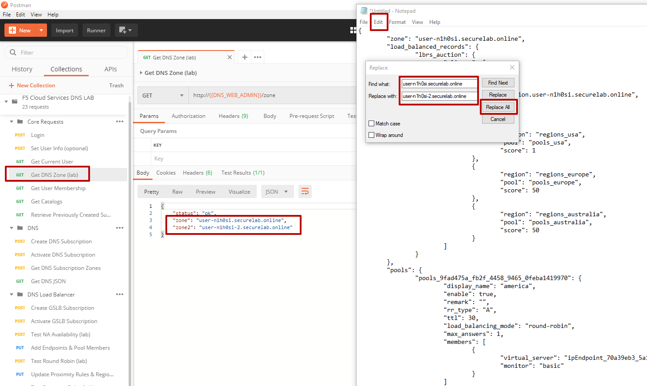This screenshot has height=386, width=647.
Task: Click the Find what field in Replace dialog
Action: tap(439, 83)
